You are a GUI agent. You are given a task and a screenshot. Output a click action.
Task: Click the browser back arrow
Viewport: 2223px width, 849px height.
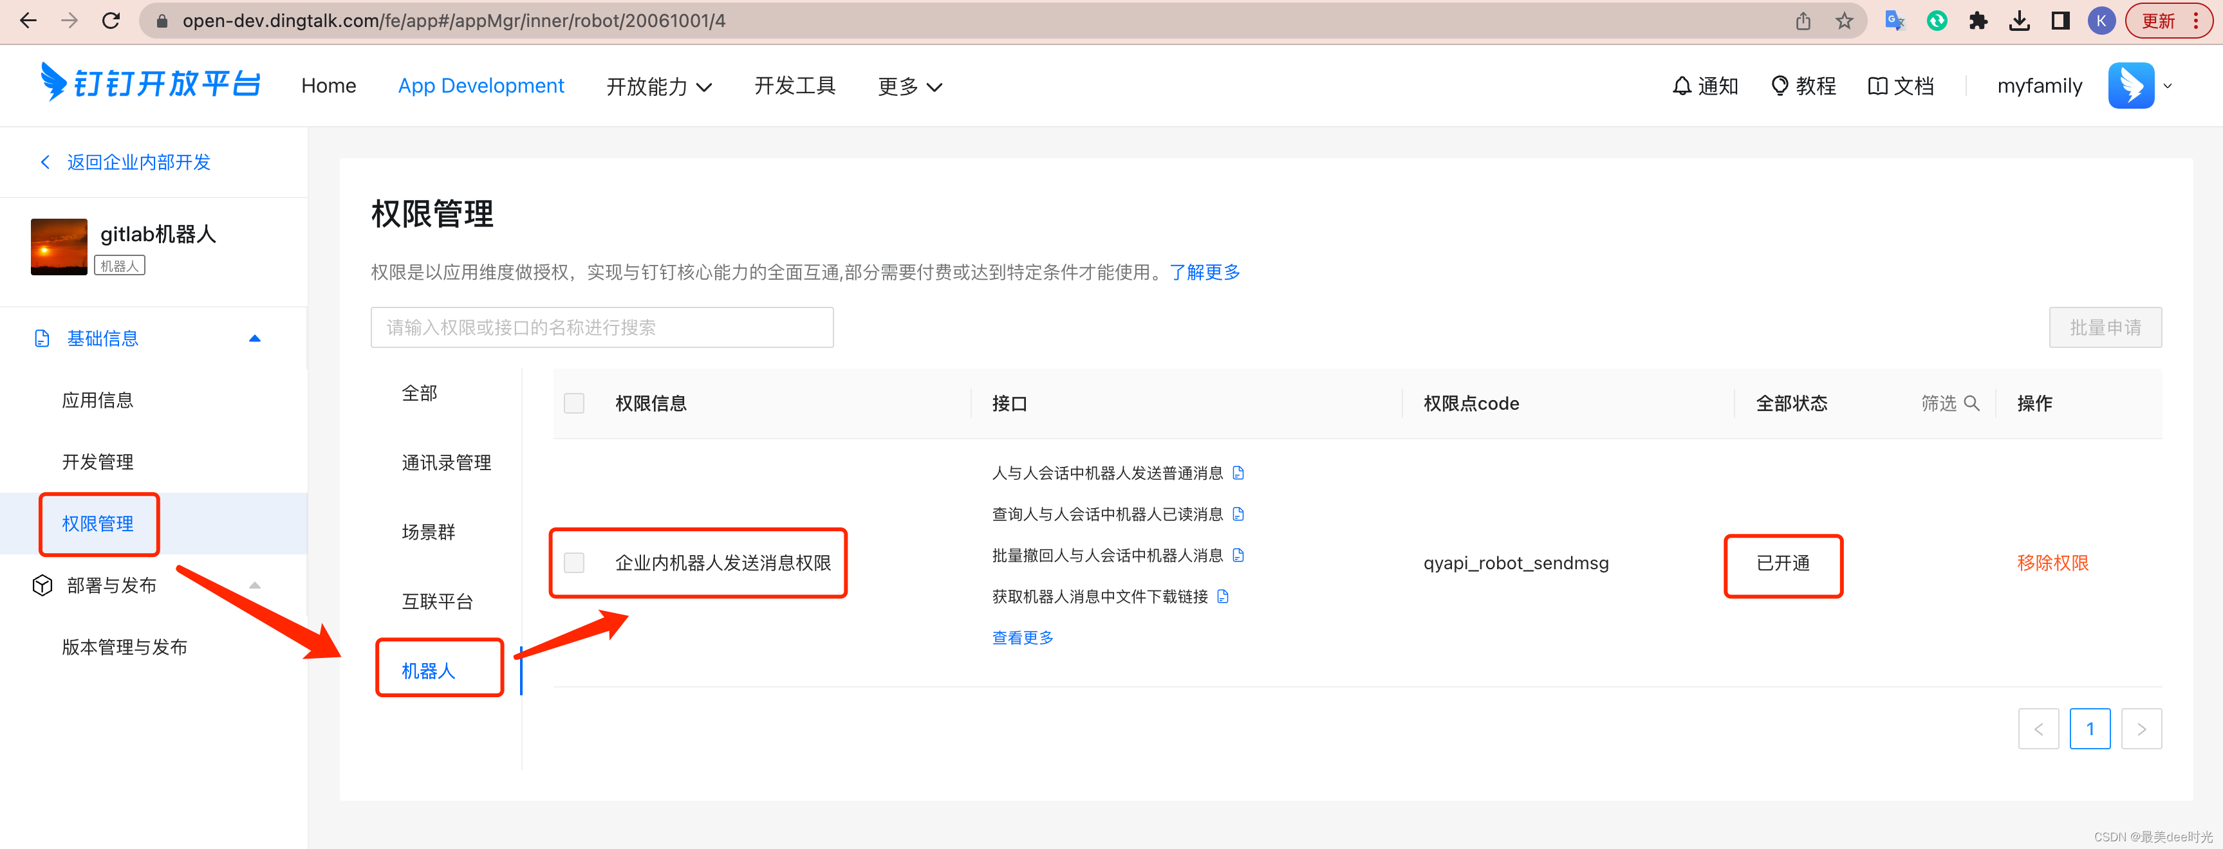[x=28, y=21]
